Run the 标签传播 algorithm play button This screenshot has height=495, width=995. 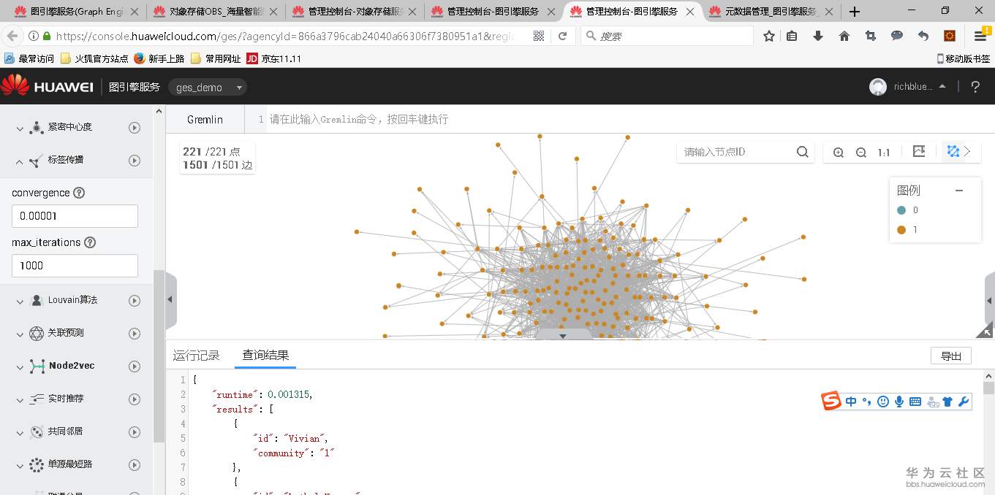tap(135, 161)
